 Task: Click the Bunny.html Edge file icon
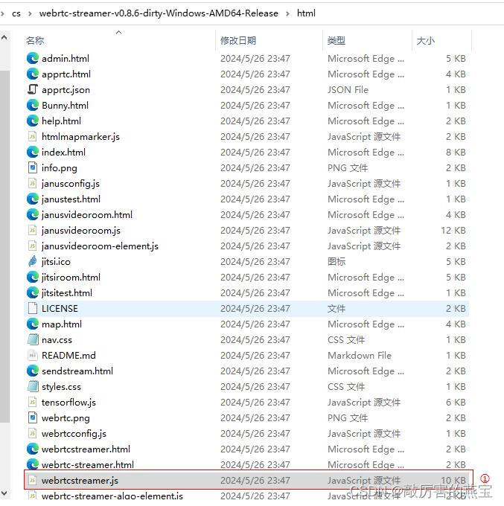(x=33, y=105)
